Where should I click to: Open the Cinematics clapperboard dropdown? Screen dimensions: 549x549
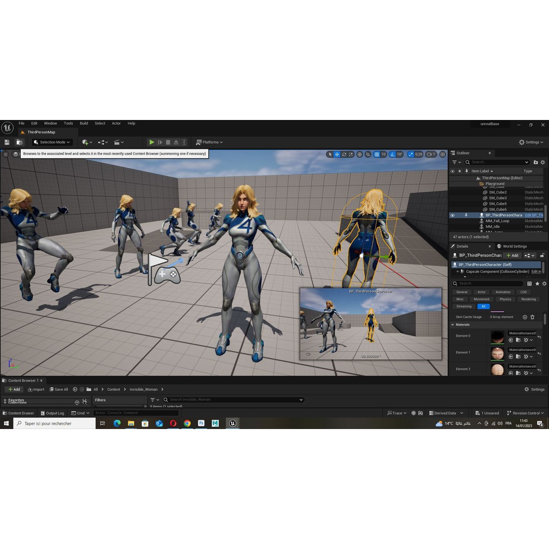point(118,142)
